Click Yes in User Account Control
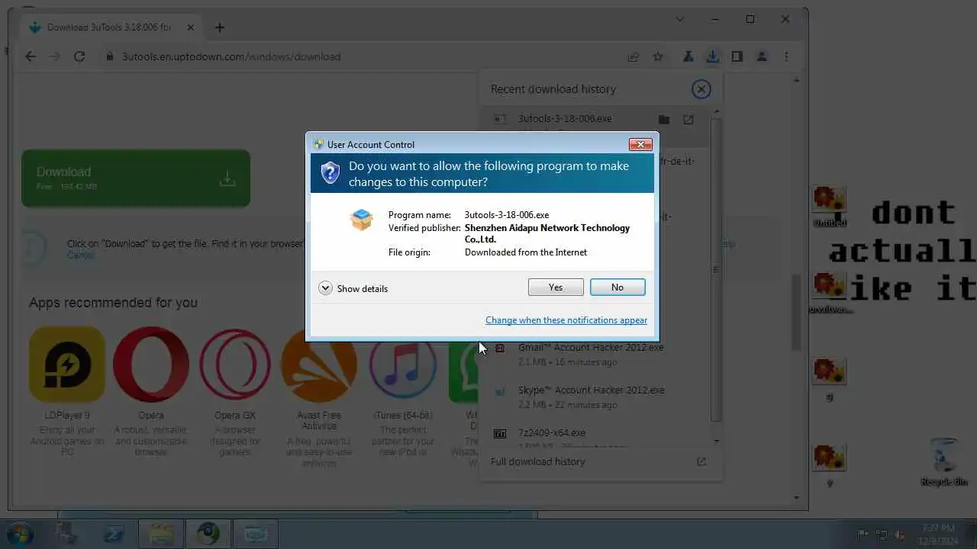This screenshot has width=977, height=549. click(x=556, y=287)
